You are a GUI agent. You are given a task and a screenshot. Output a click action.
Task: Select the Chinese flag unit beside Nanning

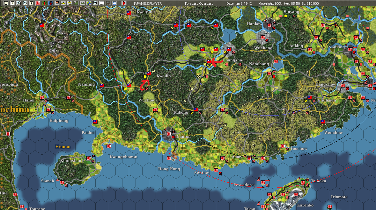click(102, 85)
